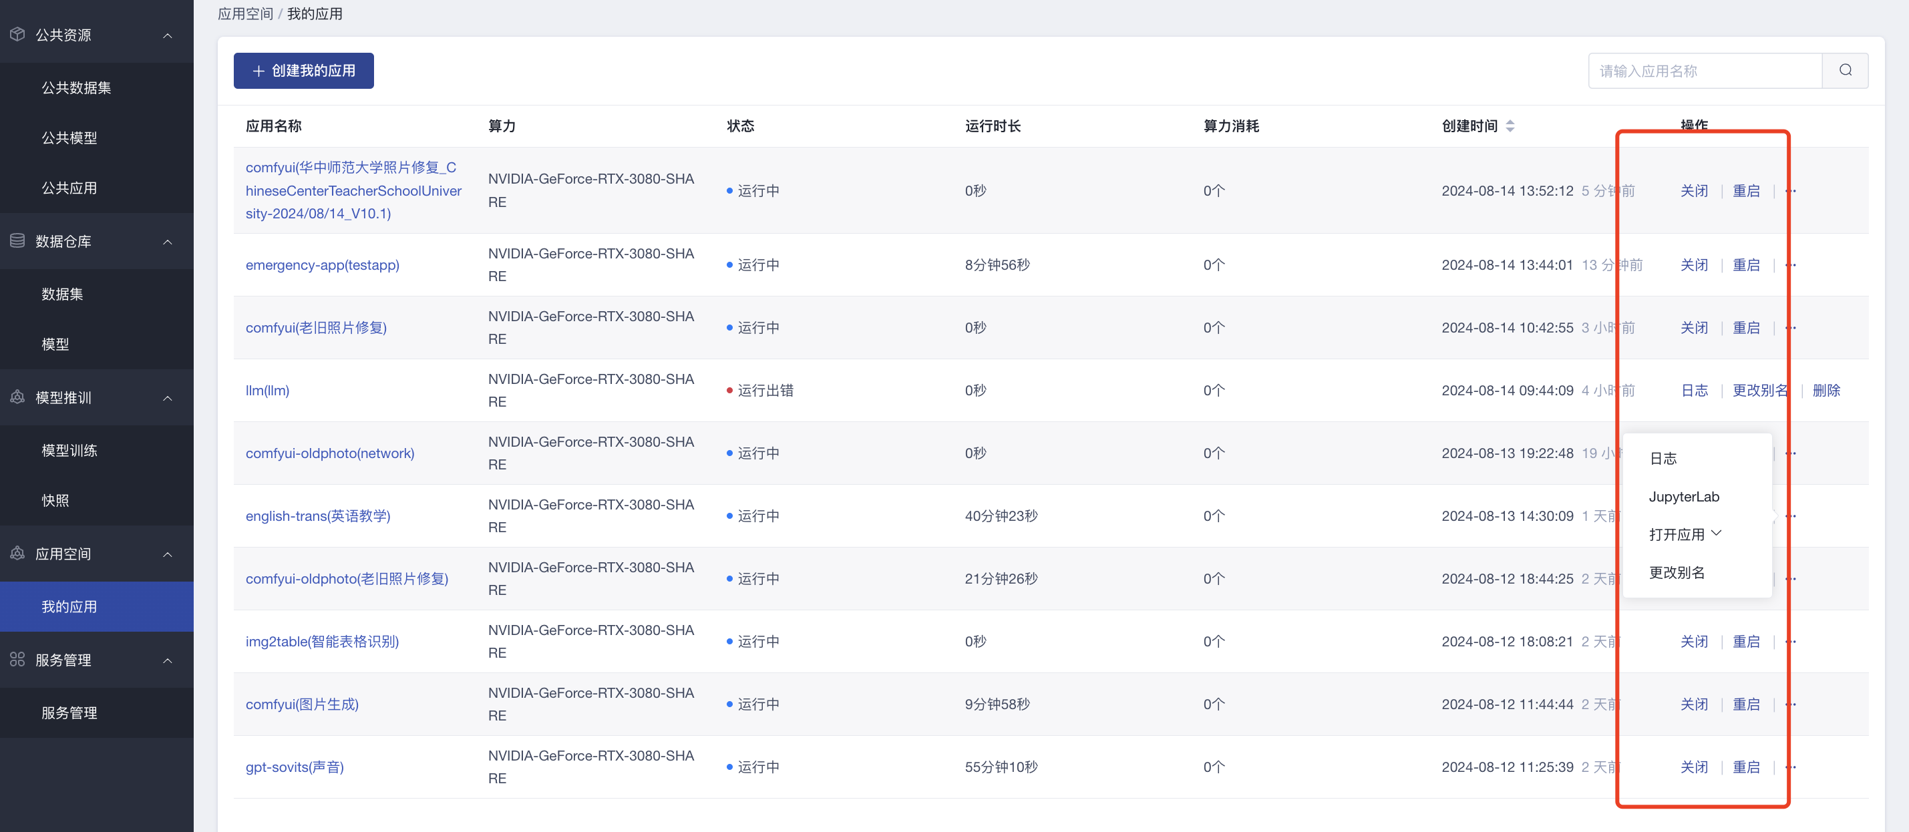Click the 公共资源 cube icon in sidebar

[x=17, y=35]
